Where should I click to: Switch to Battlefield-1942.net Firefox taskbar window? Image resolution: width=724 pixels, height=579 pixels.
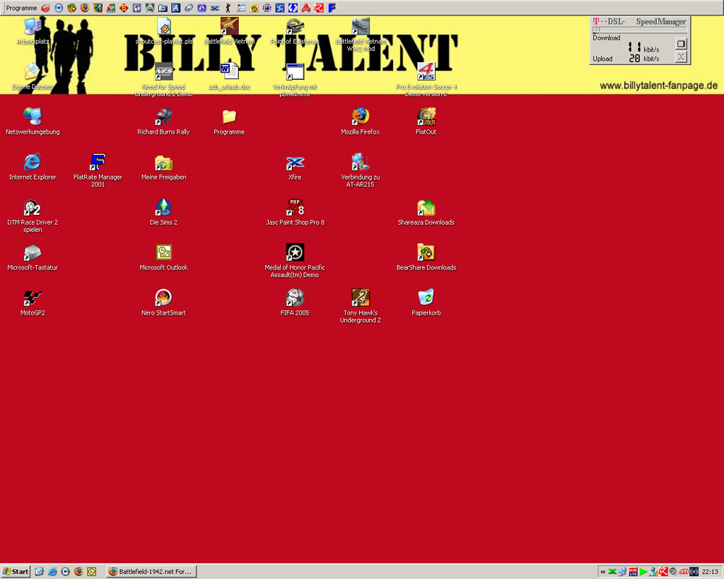click(x=151, y=571)
